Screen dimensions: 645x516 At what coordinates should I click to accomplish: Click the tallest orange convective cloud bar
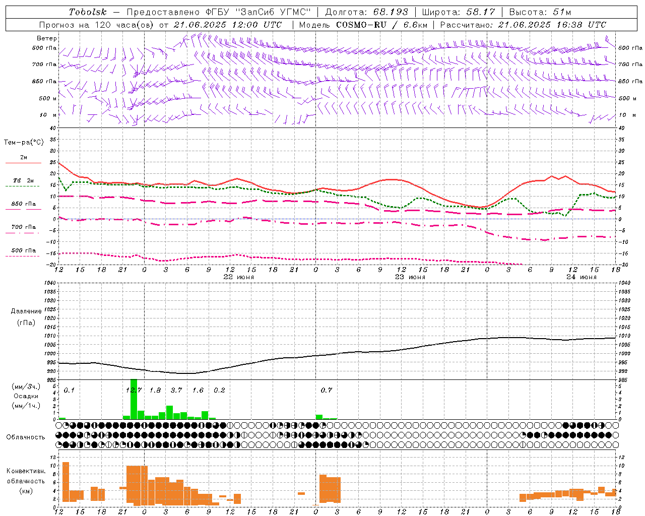(66, 482)
